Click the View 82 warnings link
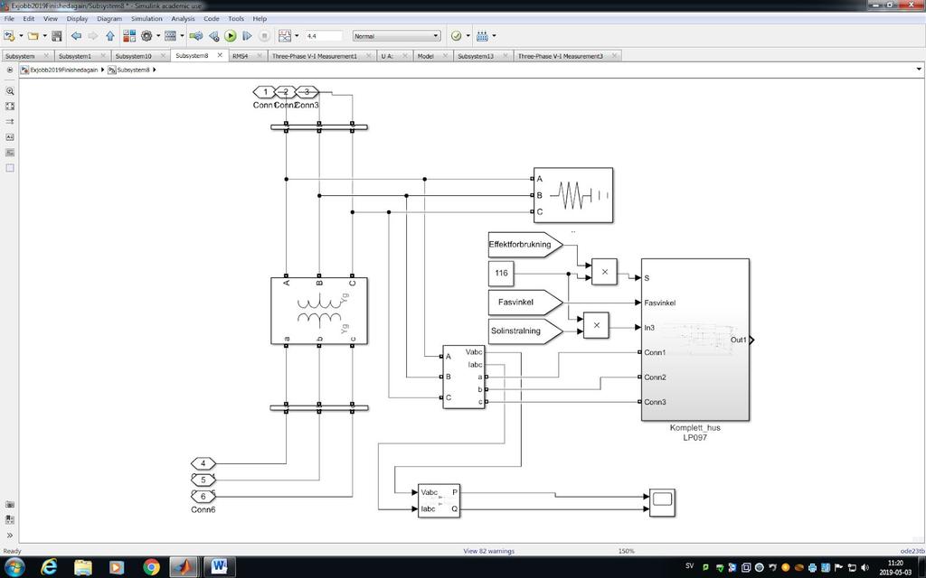Screen dimensions: 926x578 (x=488, y=551)
